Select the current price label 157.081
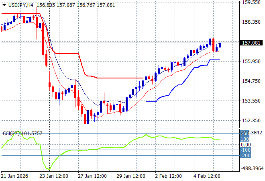This screenshot has height=181, width=265. click(x=251, y=43)
